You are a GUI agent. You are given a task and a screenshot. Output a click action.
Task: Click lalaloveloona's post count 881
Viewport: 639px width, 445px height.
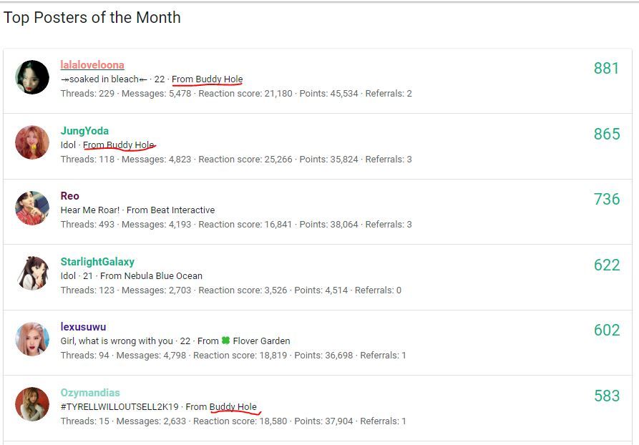[606, 68]
